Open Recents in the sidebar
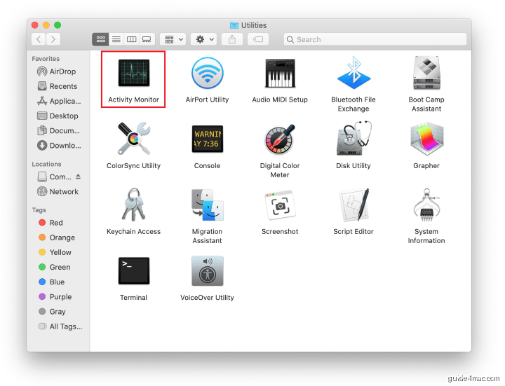 [58, 86]
